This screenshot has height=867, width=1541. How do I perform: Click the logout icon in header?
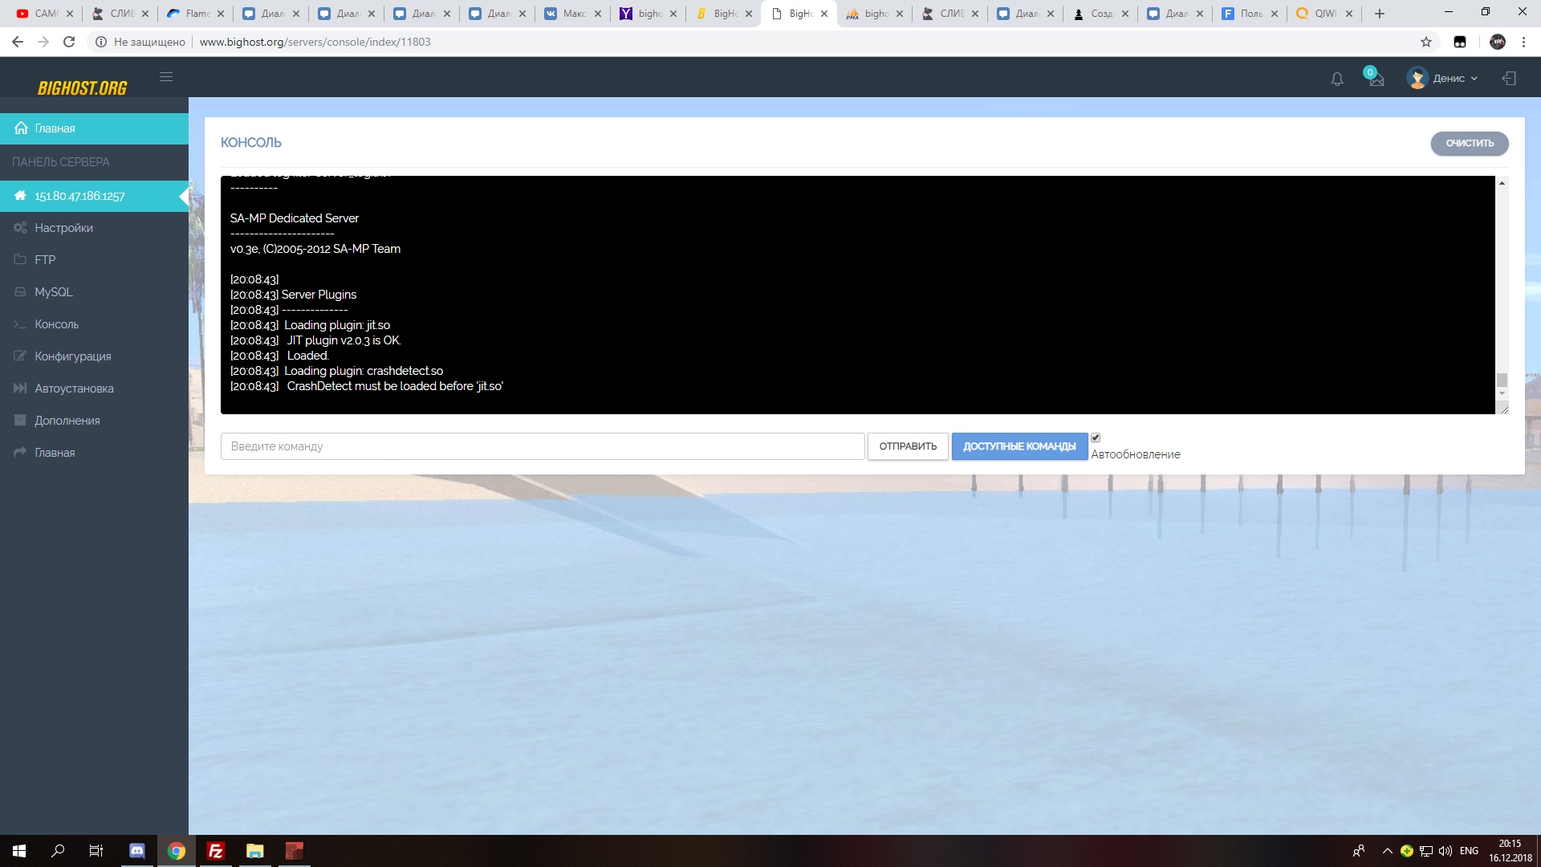(x=1509, y=79)
